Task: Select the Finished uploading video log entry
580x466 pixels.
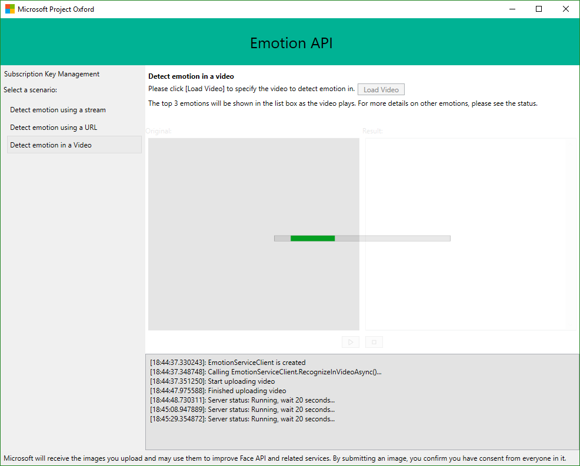Action: coord(218,391)
